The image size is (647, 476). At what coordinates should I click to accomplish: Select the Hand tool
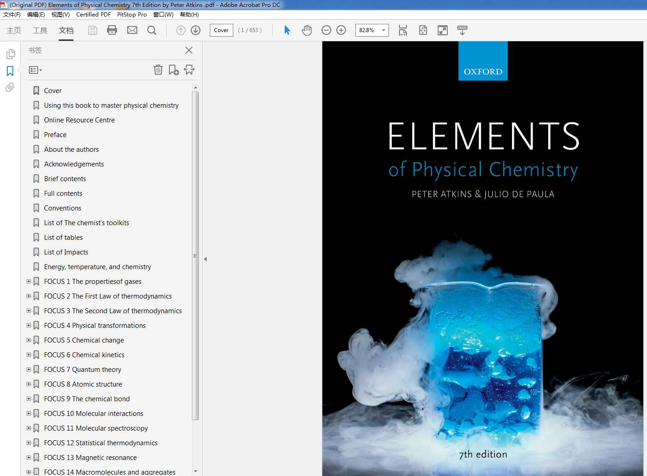tap(306, 30)
